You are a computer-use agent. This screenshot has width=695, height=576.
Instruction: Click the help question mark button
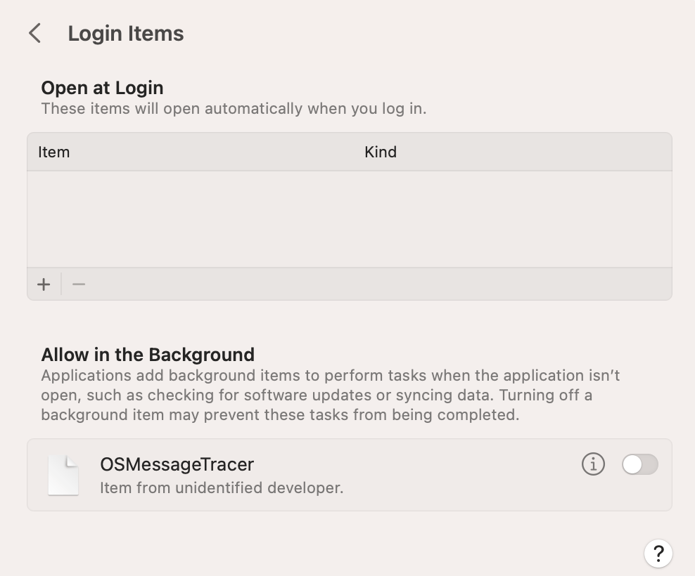tap(658, 552)
